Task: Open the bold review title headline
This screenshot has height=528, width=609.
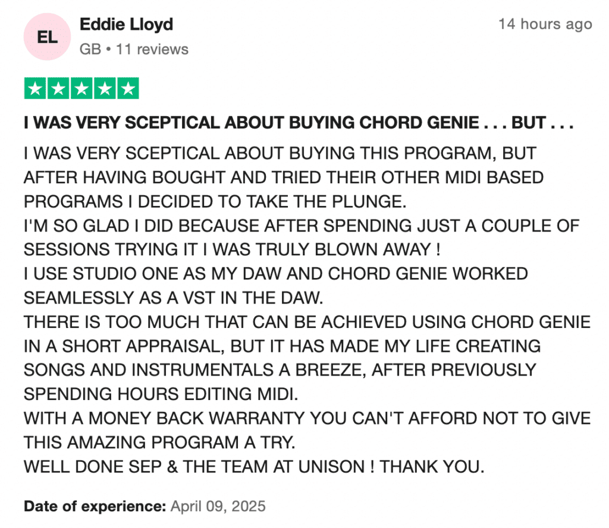Action: pyautogui.click(x=299, y=123)
